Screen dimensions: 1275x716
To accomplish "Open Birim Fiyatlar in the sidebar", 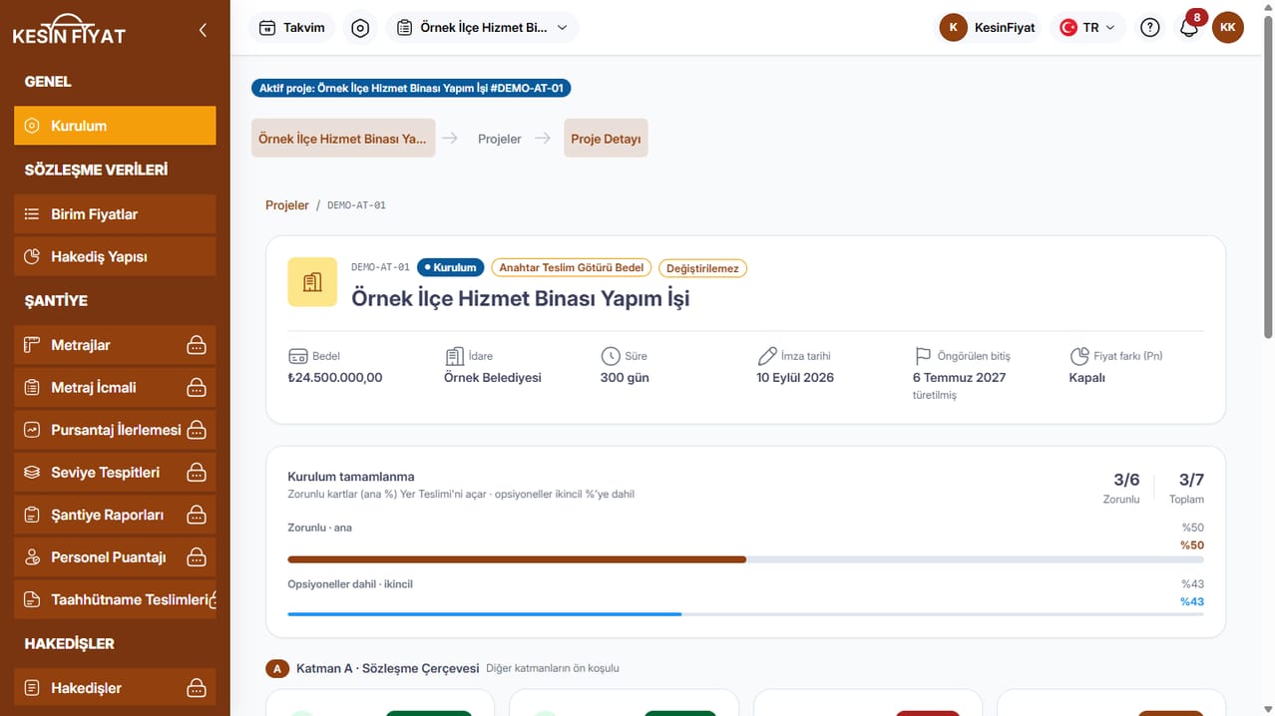I will pyautogui.click(x=115, y=214).
